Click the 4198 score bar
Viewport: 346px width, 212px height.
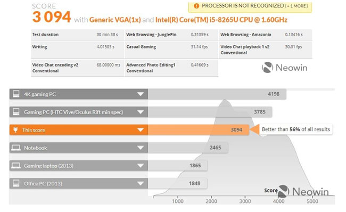click(x=217, y=94)
